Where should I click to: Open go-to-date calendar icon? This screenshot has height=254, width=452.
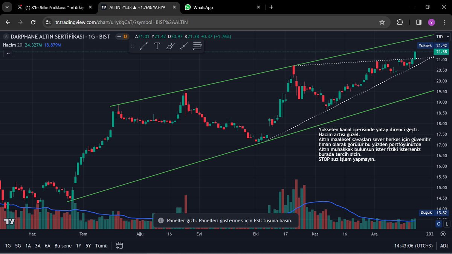click(119, 246)
